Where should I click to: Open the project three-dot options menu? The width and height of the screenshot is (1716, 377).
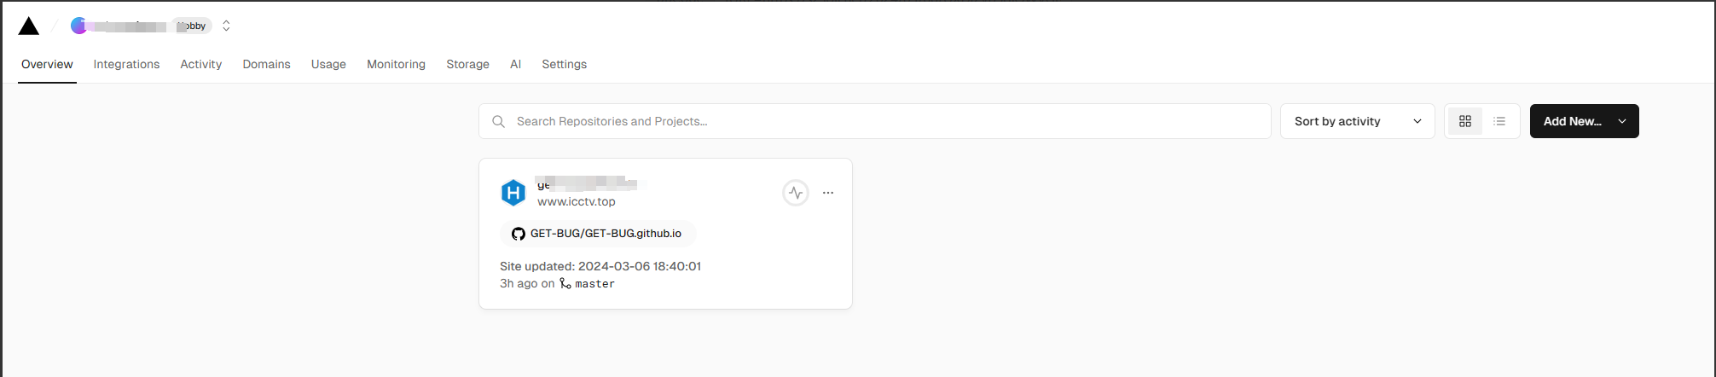click(x=828, y=193)
